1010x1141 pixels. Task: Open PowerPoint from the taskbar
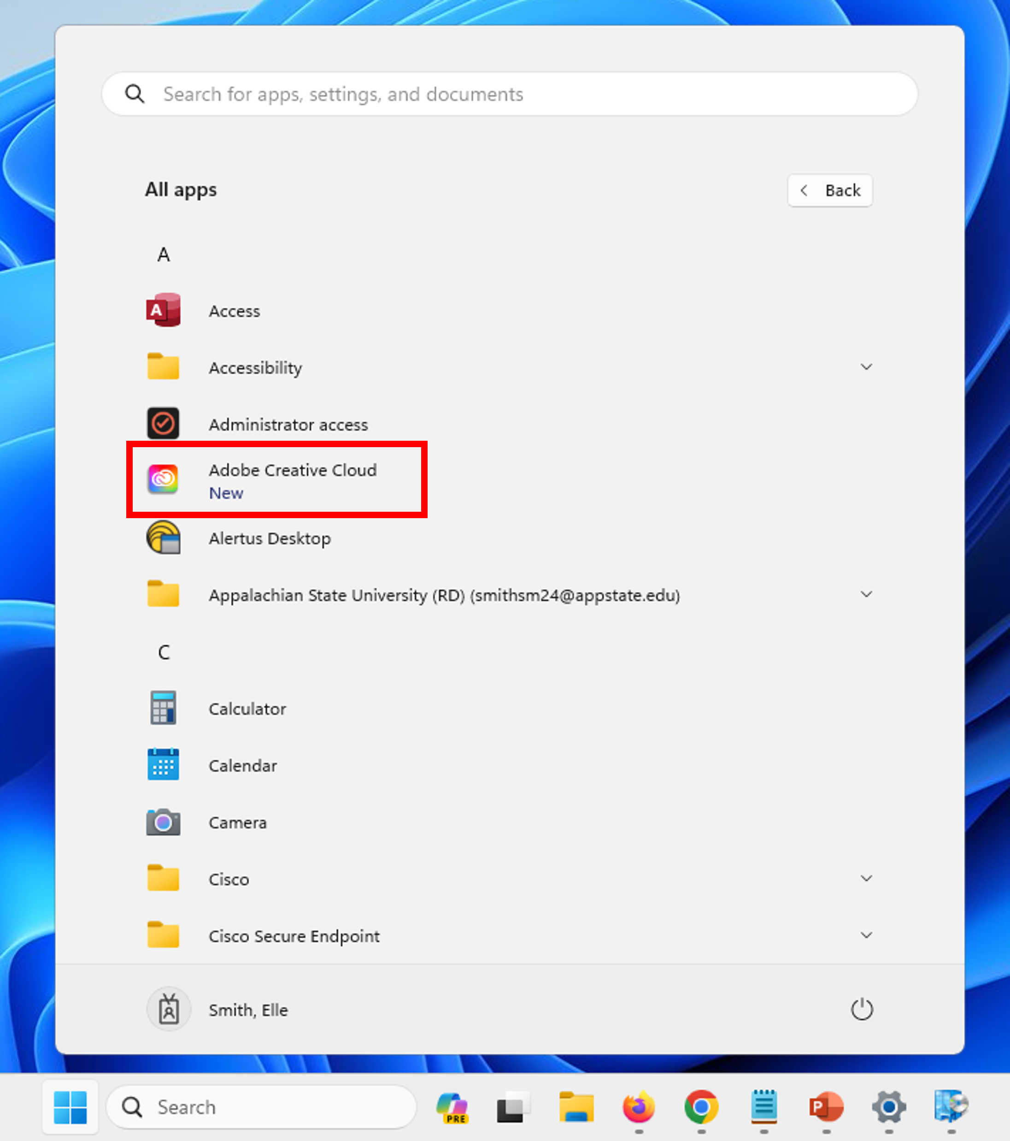[x=827, y=1107]
